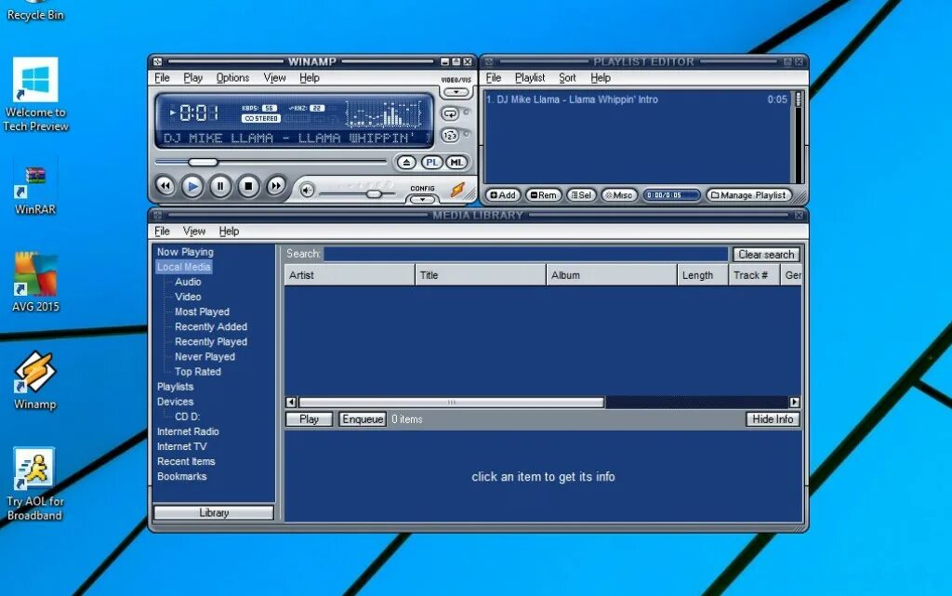This screenshot has width=952, height=596.
Task: Select the Audio library view
Action: pos(188,282)
